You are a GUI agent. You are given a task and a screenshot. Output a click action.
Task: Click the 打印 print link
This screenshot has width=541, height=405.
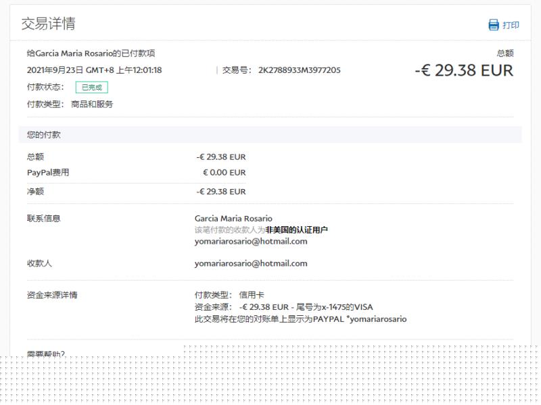[511, 25]
